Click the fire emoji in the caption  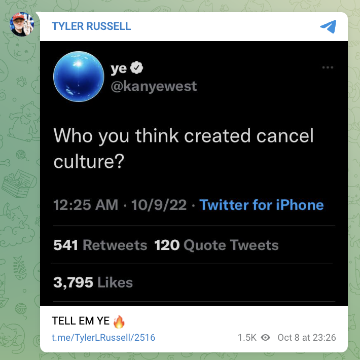119,321
